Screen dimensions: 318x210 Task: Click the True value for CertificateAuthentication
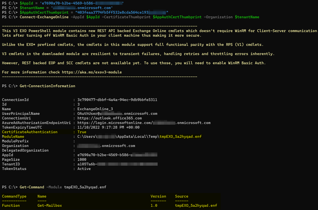coord(82,132)
